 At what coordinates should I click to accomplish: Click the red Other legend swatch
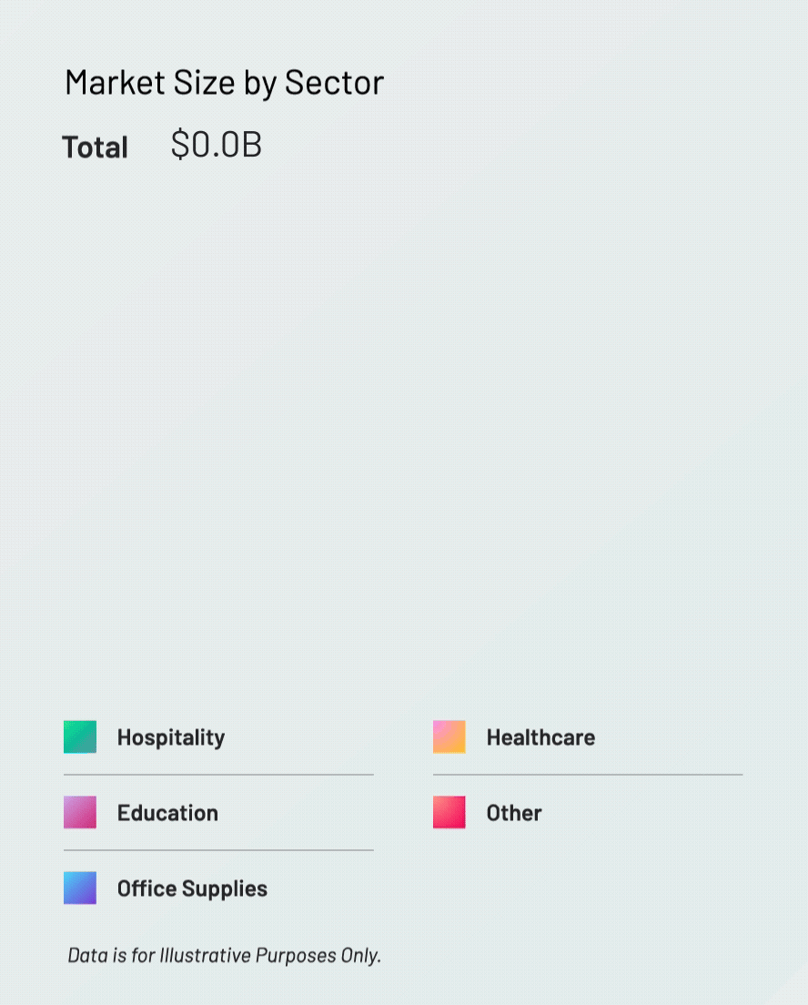coord(449,813)
